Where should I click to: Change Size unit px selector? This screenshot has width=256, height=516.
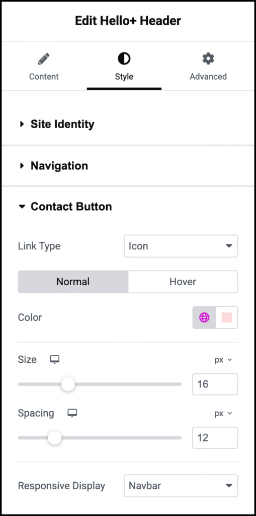point(223,360)
